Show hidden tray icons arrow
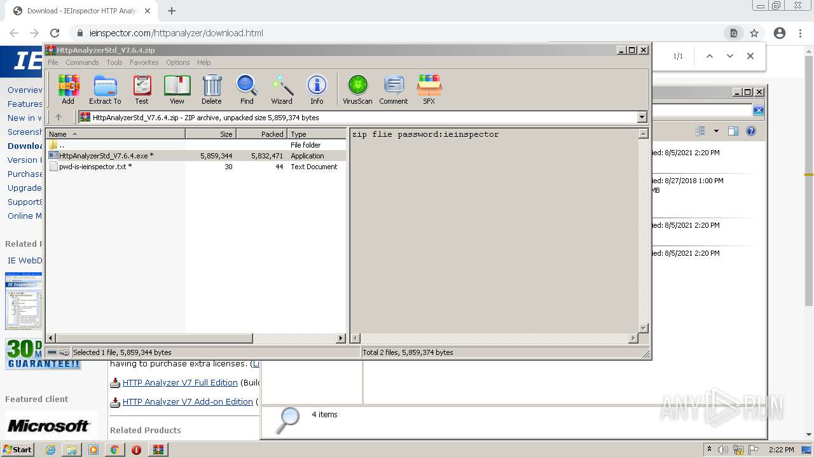 709,450
